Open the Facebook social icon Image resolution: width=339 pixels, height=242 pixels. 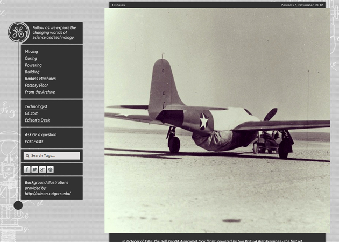[x=27, y=169]
